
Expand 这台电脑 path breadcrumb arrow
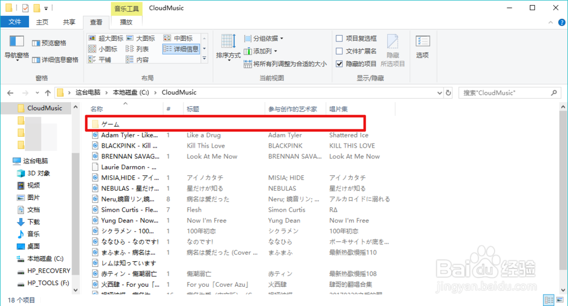(107, 93)
